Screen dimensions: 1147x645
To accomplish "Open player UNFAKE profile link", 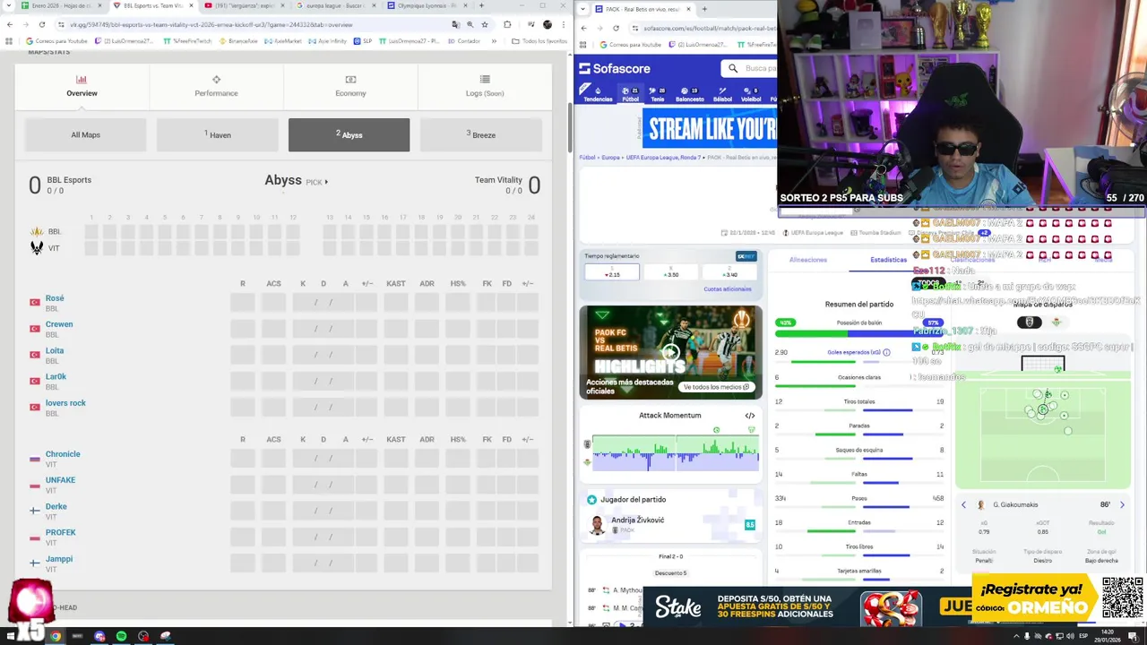I will (x=60, y=480).
